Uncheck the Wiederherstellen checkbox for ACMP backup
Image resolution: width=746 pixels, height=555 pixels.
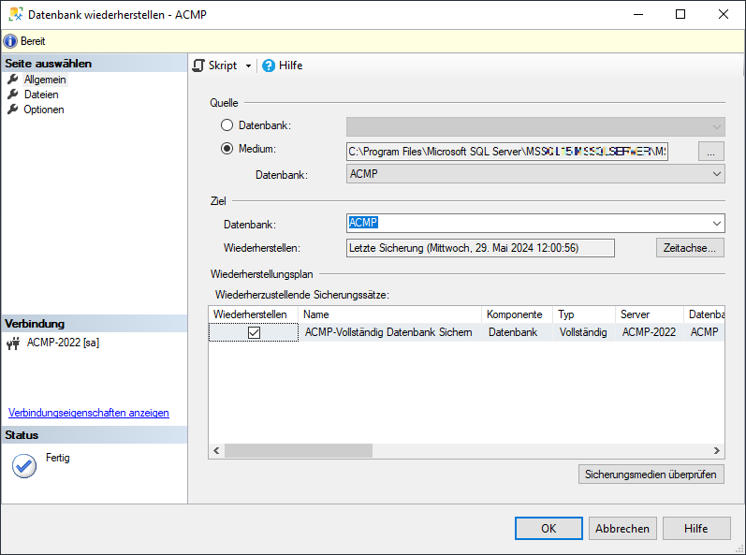(x=254, y=332)
